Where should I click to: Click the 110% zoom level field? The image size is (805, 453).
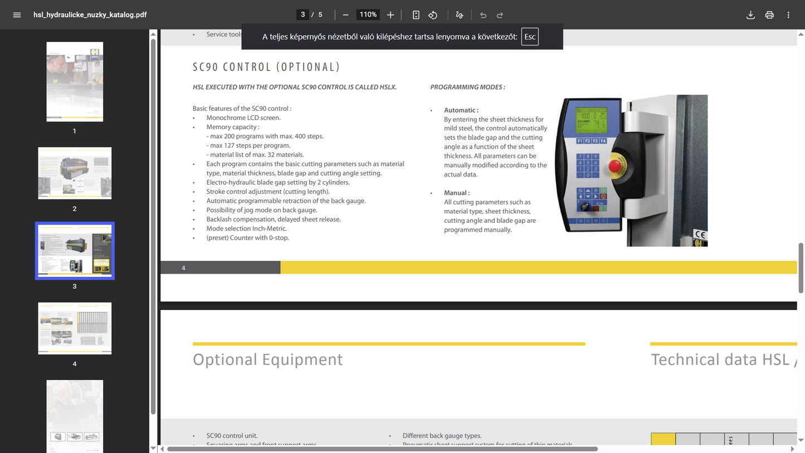[368, 15]
